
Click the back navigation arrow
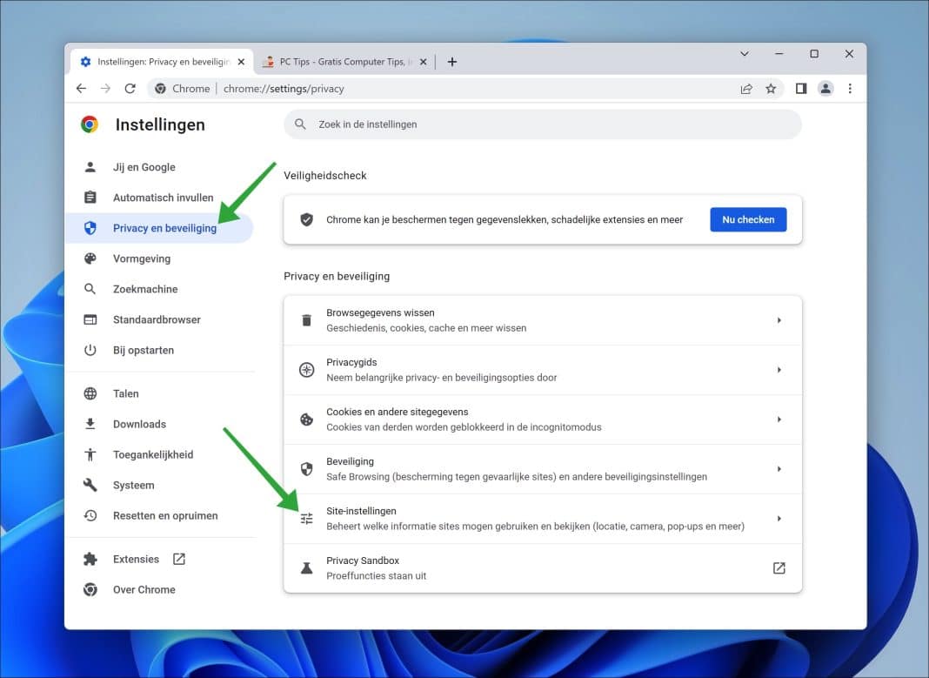coord(81,88)
